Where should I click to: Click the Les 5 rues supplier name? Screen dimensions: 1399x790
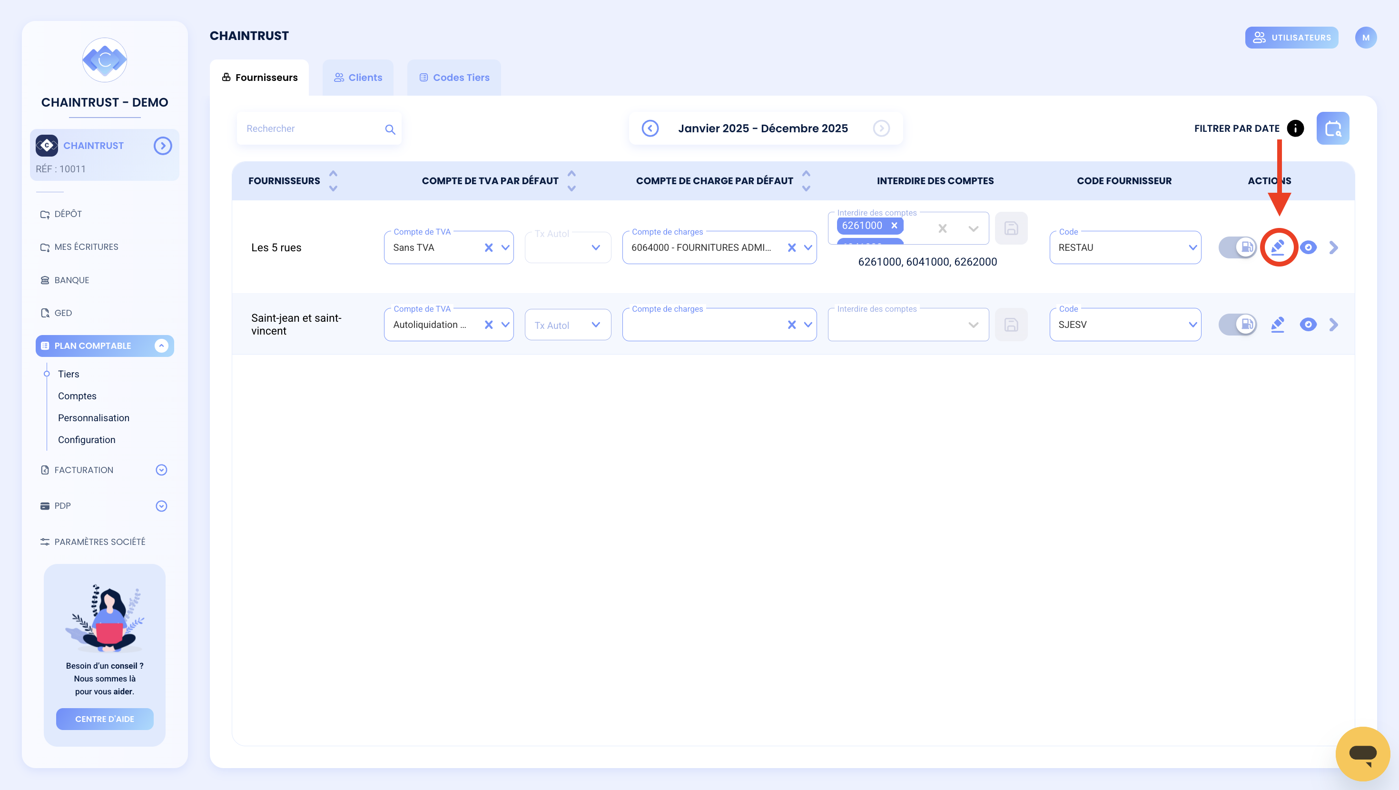276,248
